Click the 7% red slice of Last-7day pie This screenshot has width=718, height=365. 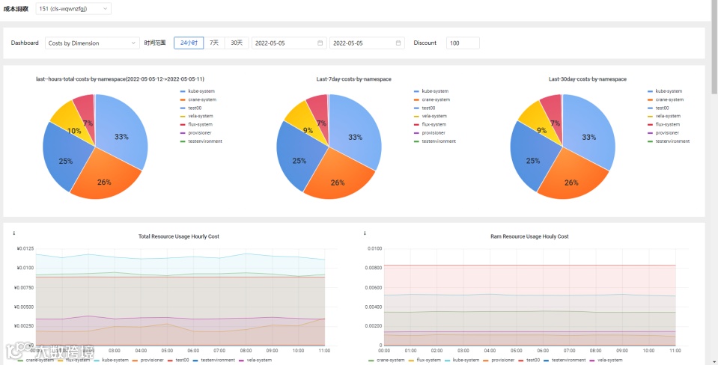319,114
